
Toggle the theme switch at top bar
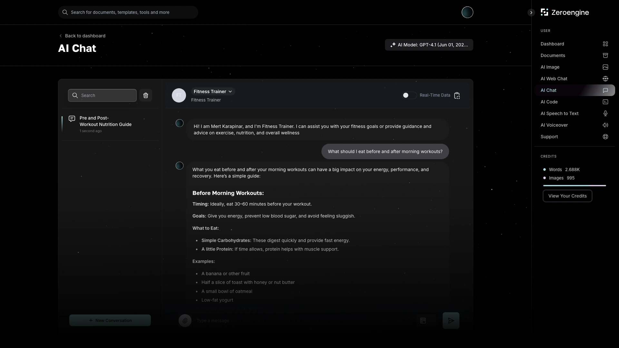tap(467, 12)
